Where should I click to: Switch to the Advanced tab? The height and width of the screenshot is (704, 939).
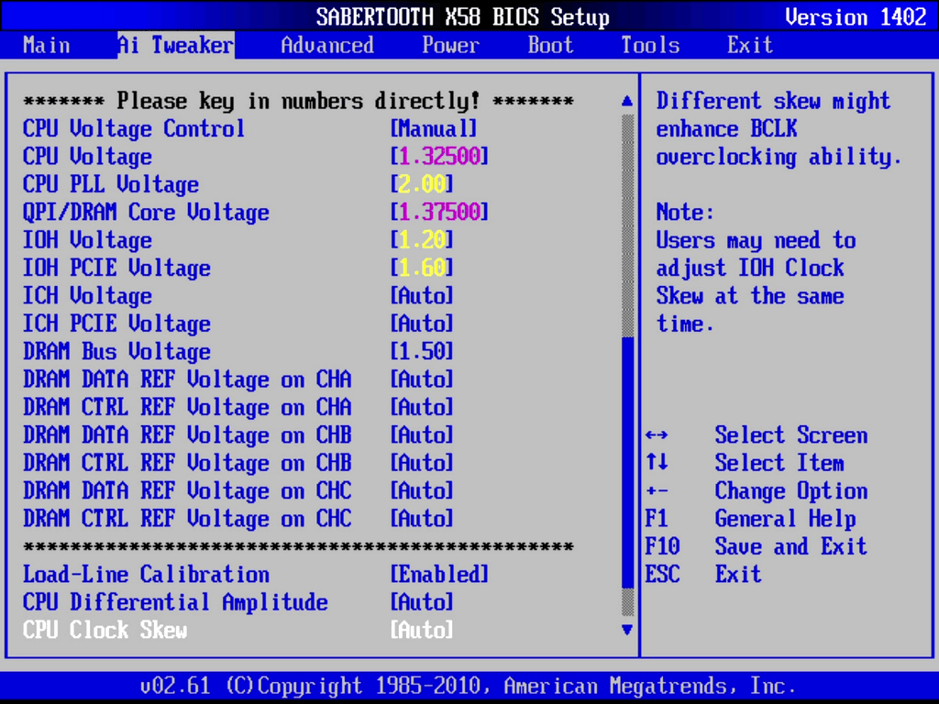pyautogui.click(x=327, y=45)
